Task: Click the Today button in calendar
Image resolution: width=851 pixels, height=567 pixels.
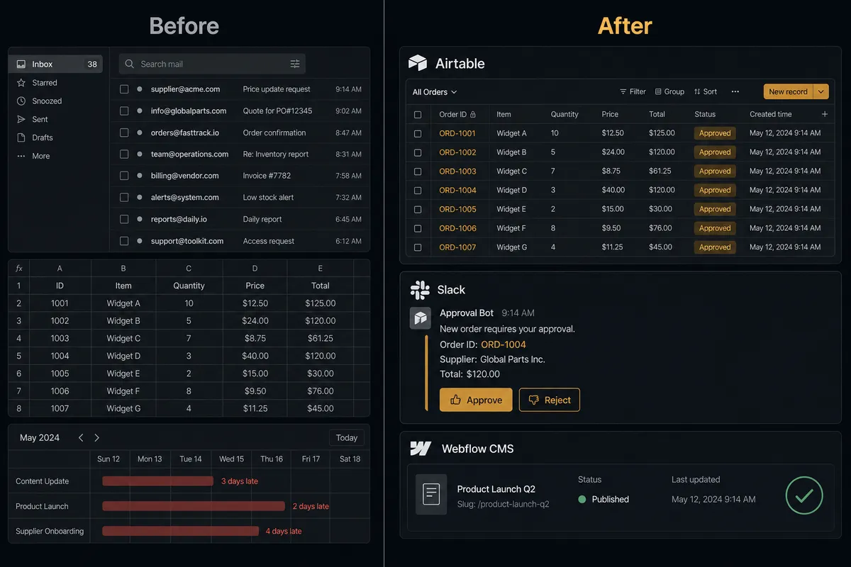Action: click(347, 438)
